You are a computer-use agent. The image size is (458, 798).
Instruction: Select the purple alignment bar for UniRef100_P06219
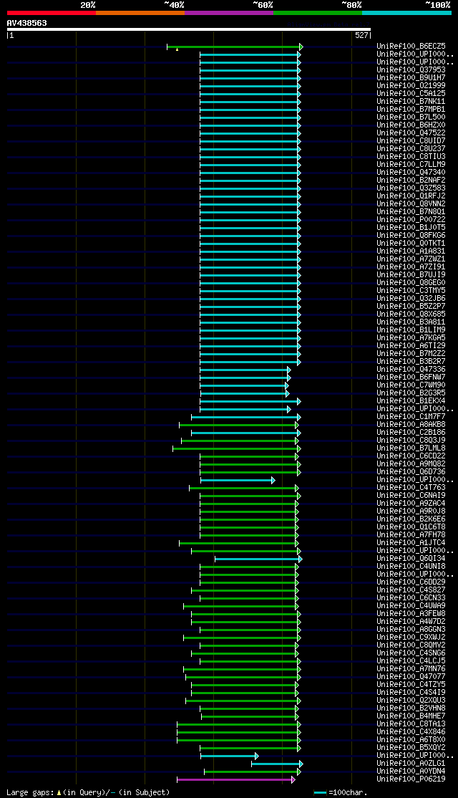tap(236, 779)
